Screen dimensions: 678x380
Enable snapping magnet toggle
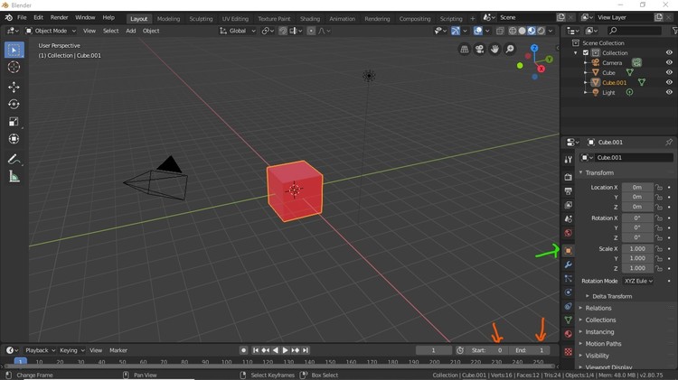(283, 31)
